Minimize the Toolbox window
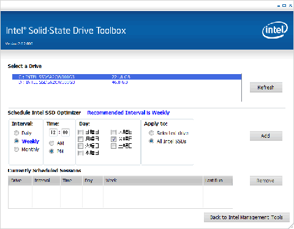Screen dimensions: 294x229 point(279,6)
